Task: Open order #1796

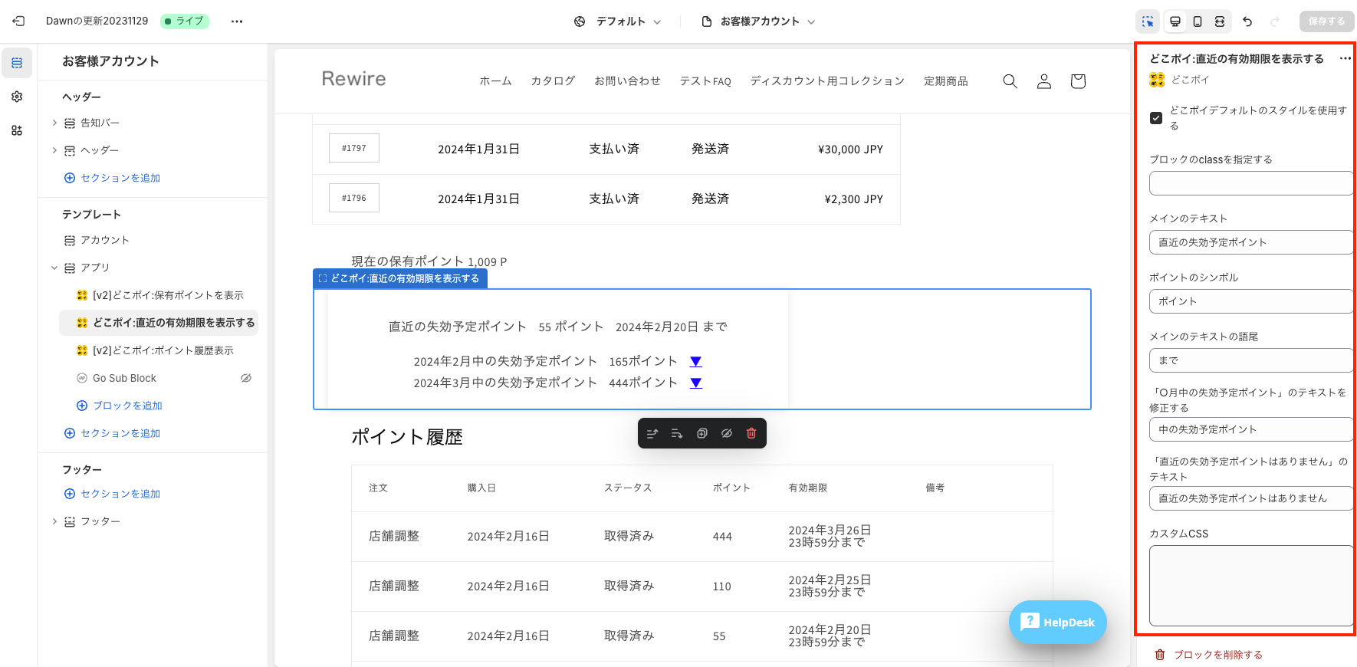Action: [354, 198]
